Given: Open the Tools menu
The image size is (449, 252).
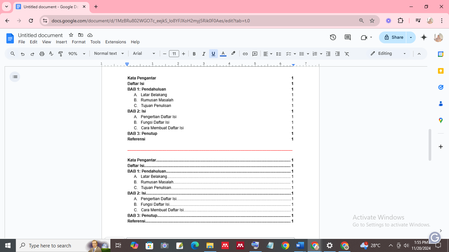Looking at the screenshot, I should (x=95, y=42).
